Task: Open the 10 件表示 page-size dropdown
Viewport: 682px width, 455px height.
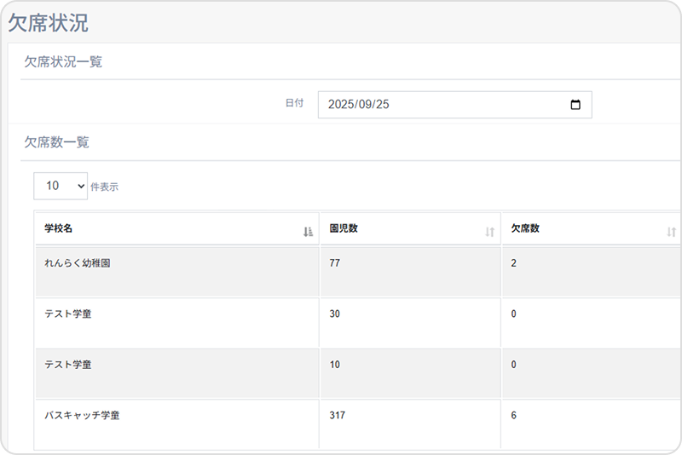Action: pyautogui.click(x=61, y=186)
